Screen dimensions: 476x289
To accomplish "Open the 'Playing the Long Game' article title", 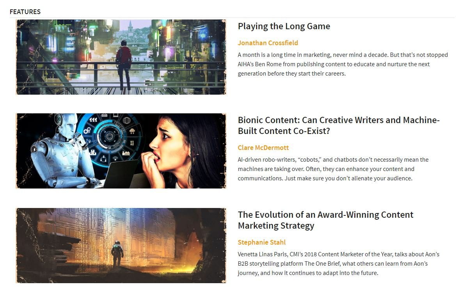I will click(x=284, y=26).
